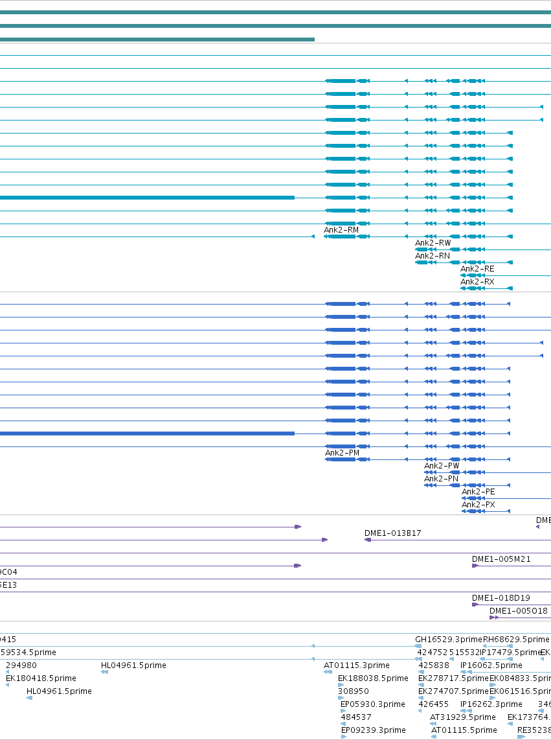Click the AT31929.5prime EST label
Viewport: 551px width, 740px height.
point(463,717)
